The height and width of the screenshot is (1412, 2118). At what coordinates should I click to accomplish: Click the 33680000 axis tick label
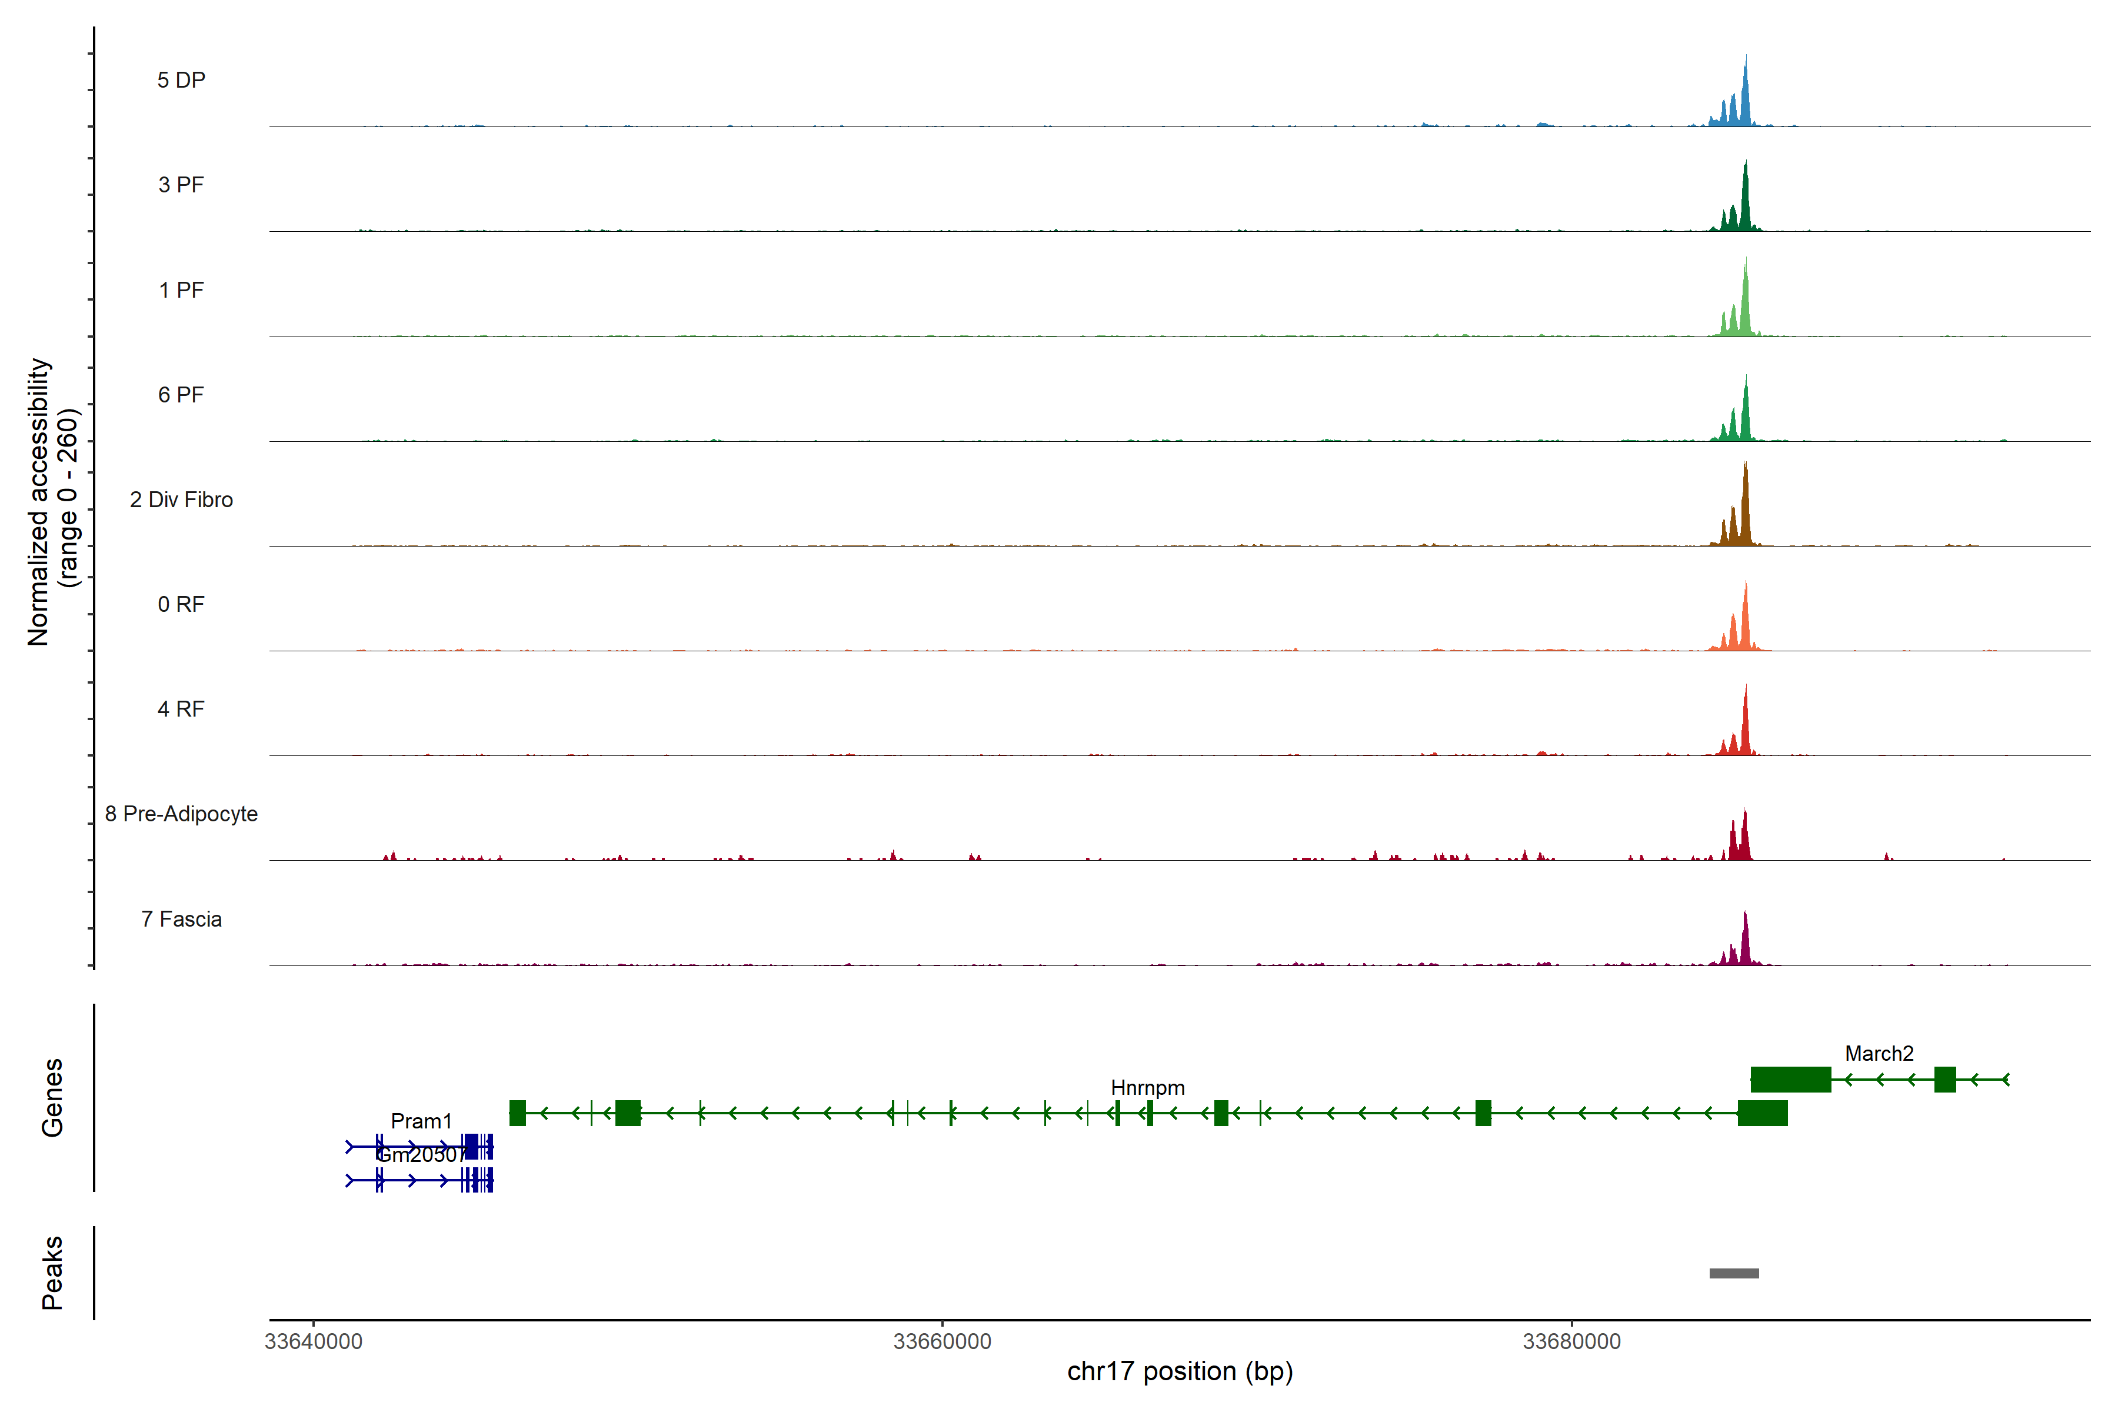[1571, 1341]
